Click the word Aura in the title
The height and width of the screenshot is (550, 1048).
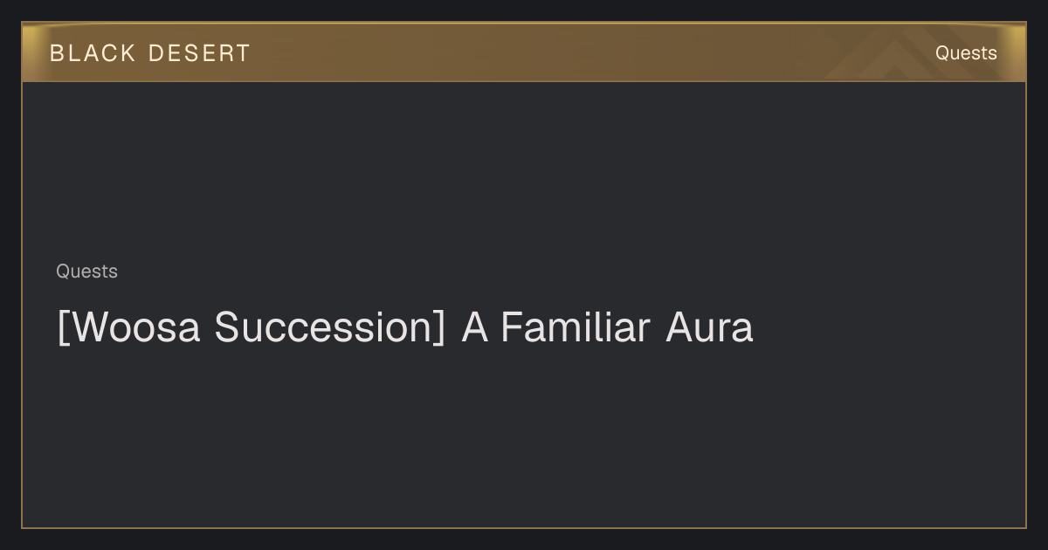(709, 328)
